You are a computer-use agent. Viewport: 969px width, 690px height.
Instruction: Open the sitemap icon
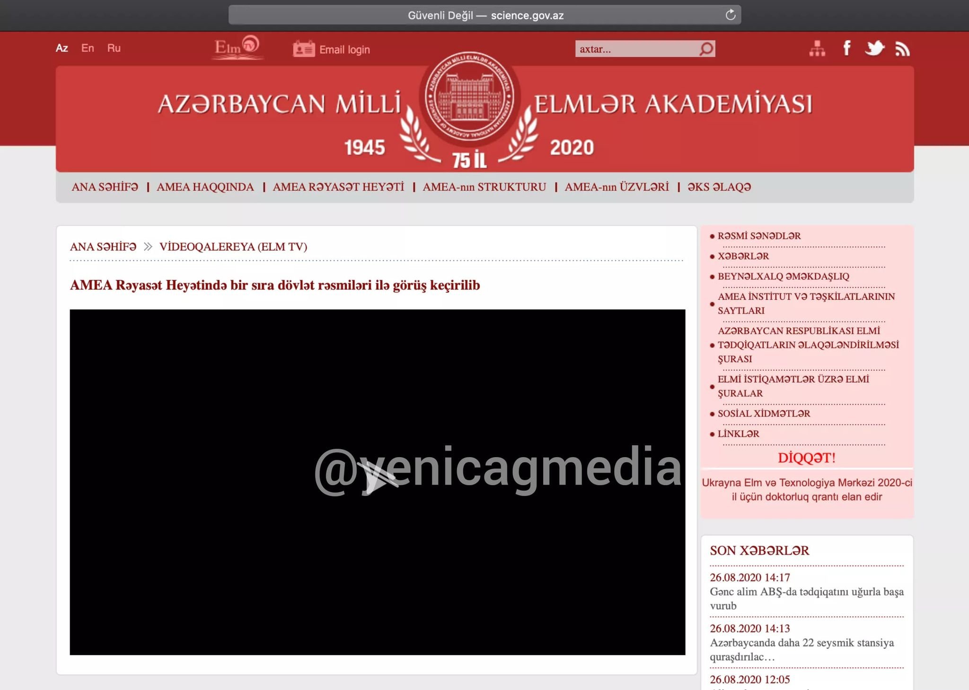[817, 48]
